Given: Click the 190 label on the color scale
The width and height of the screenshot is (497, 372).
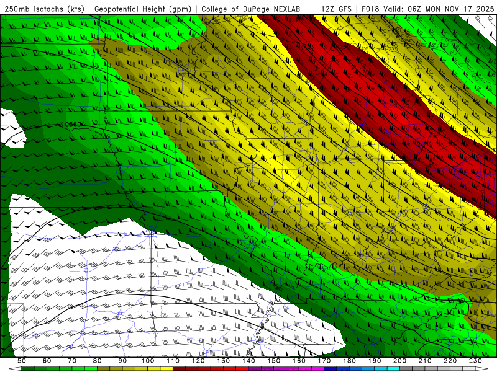Looking at the screenshot, I should click(x=375, y=361).
